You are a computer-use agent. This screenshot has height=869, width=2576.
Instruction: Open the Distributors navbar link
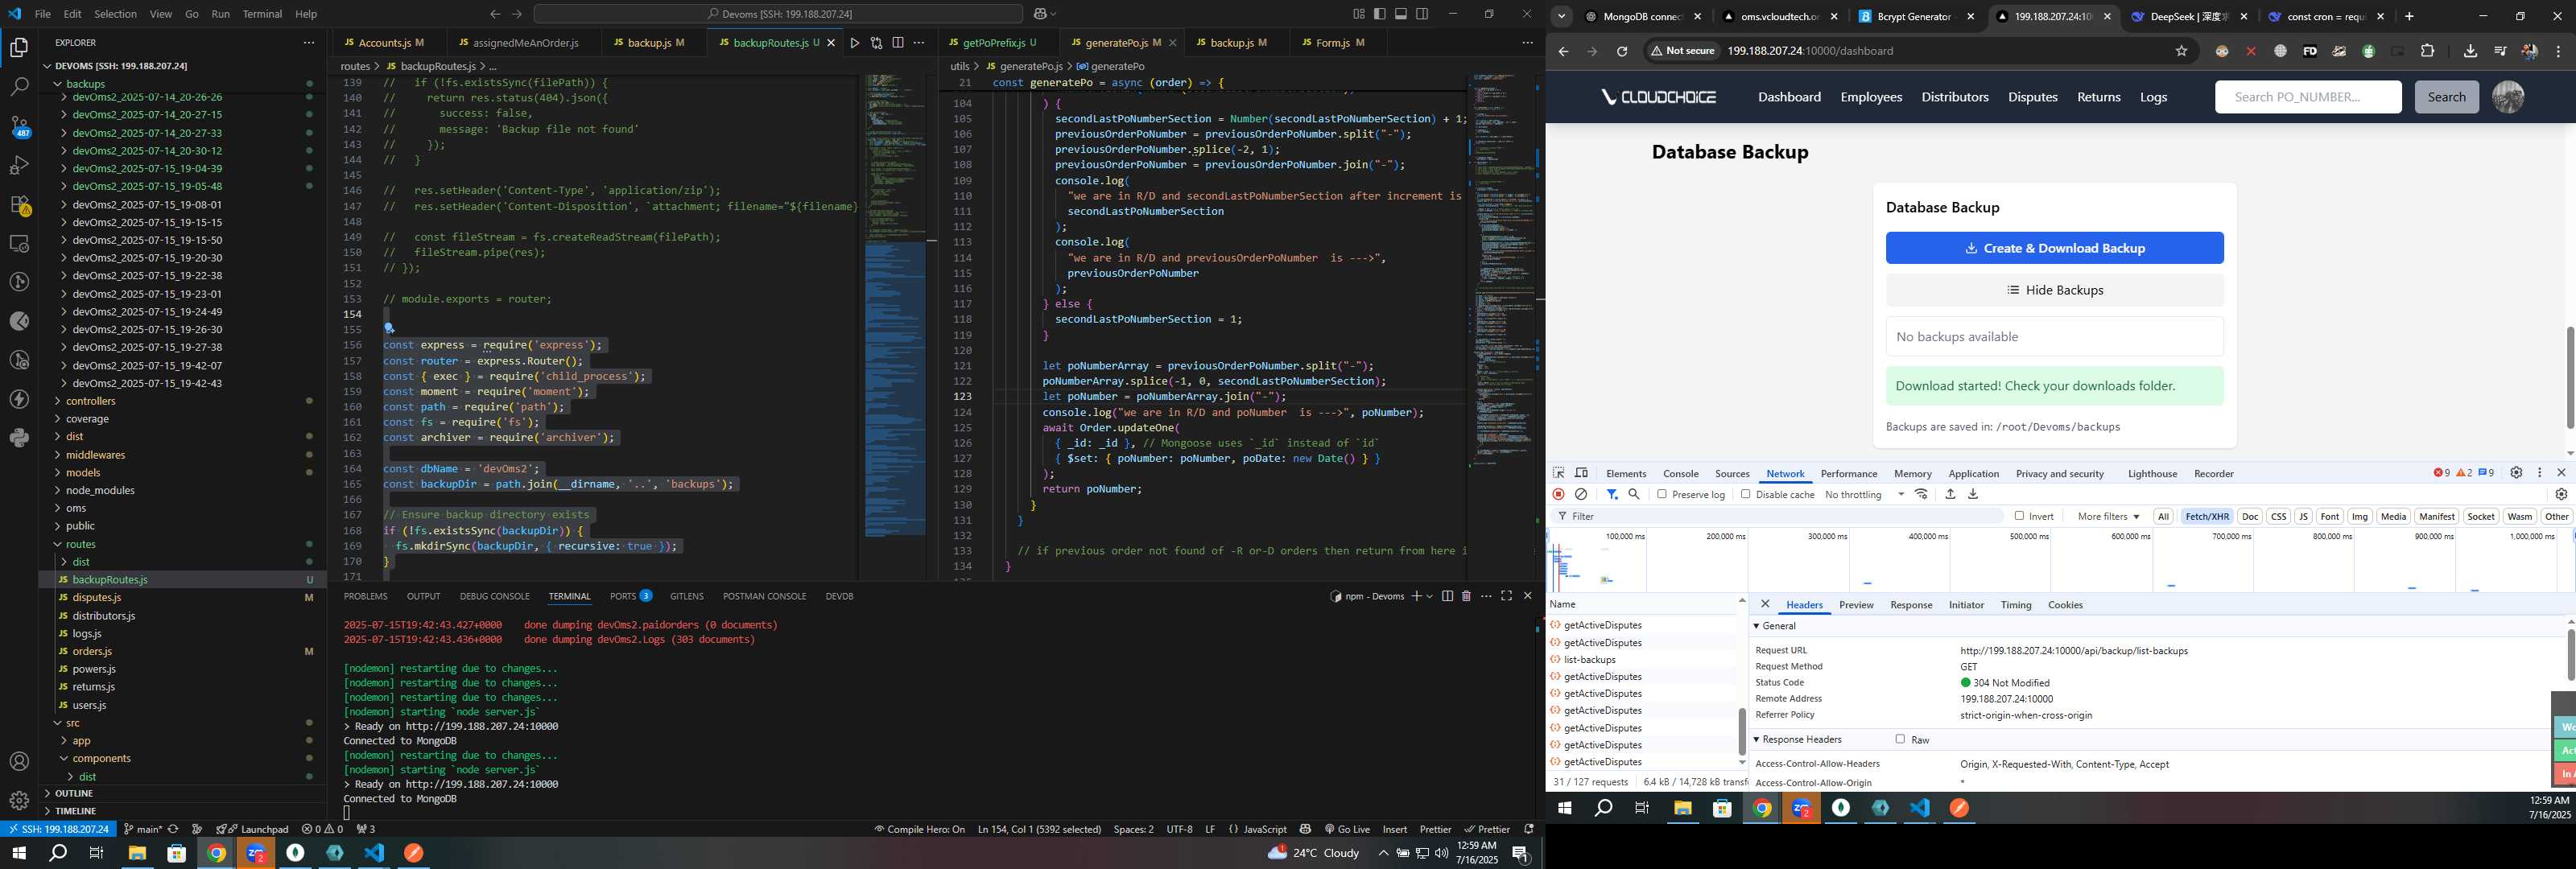[x=1954, y=97]
